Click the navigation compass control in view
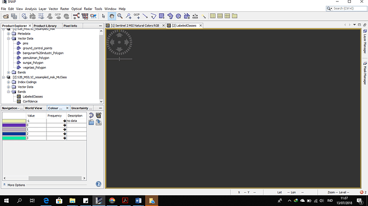Viewport: 368px width, 206px height. [x=119, y=43]
